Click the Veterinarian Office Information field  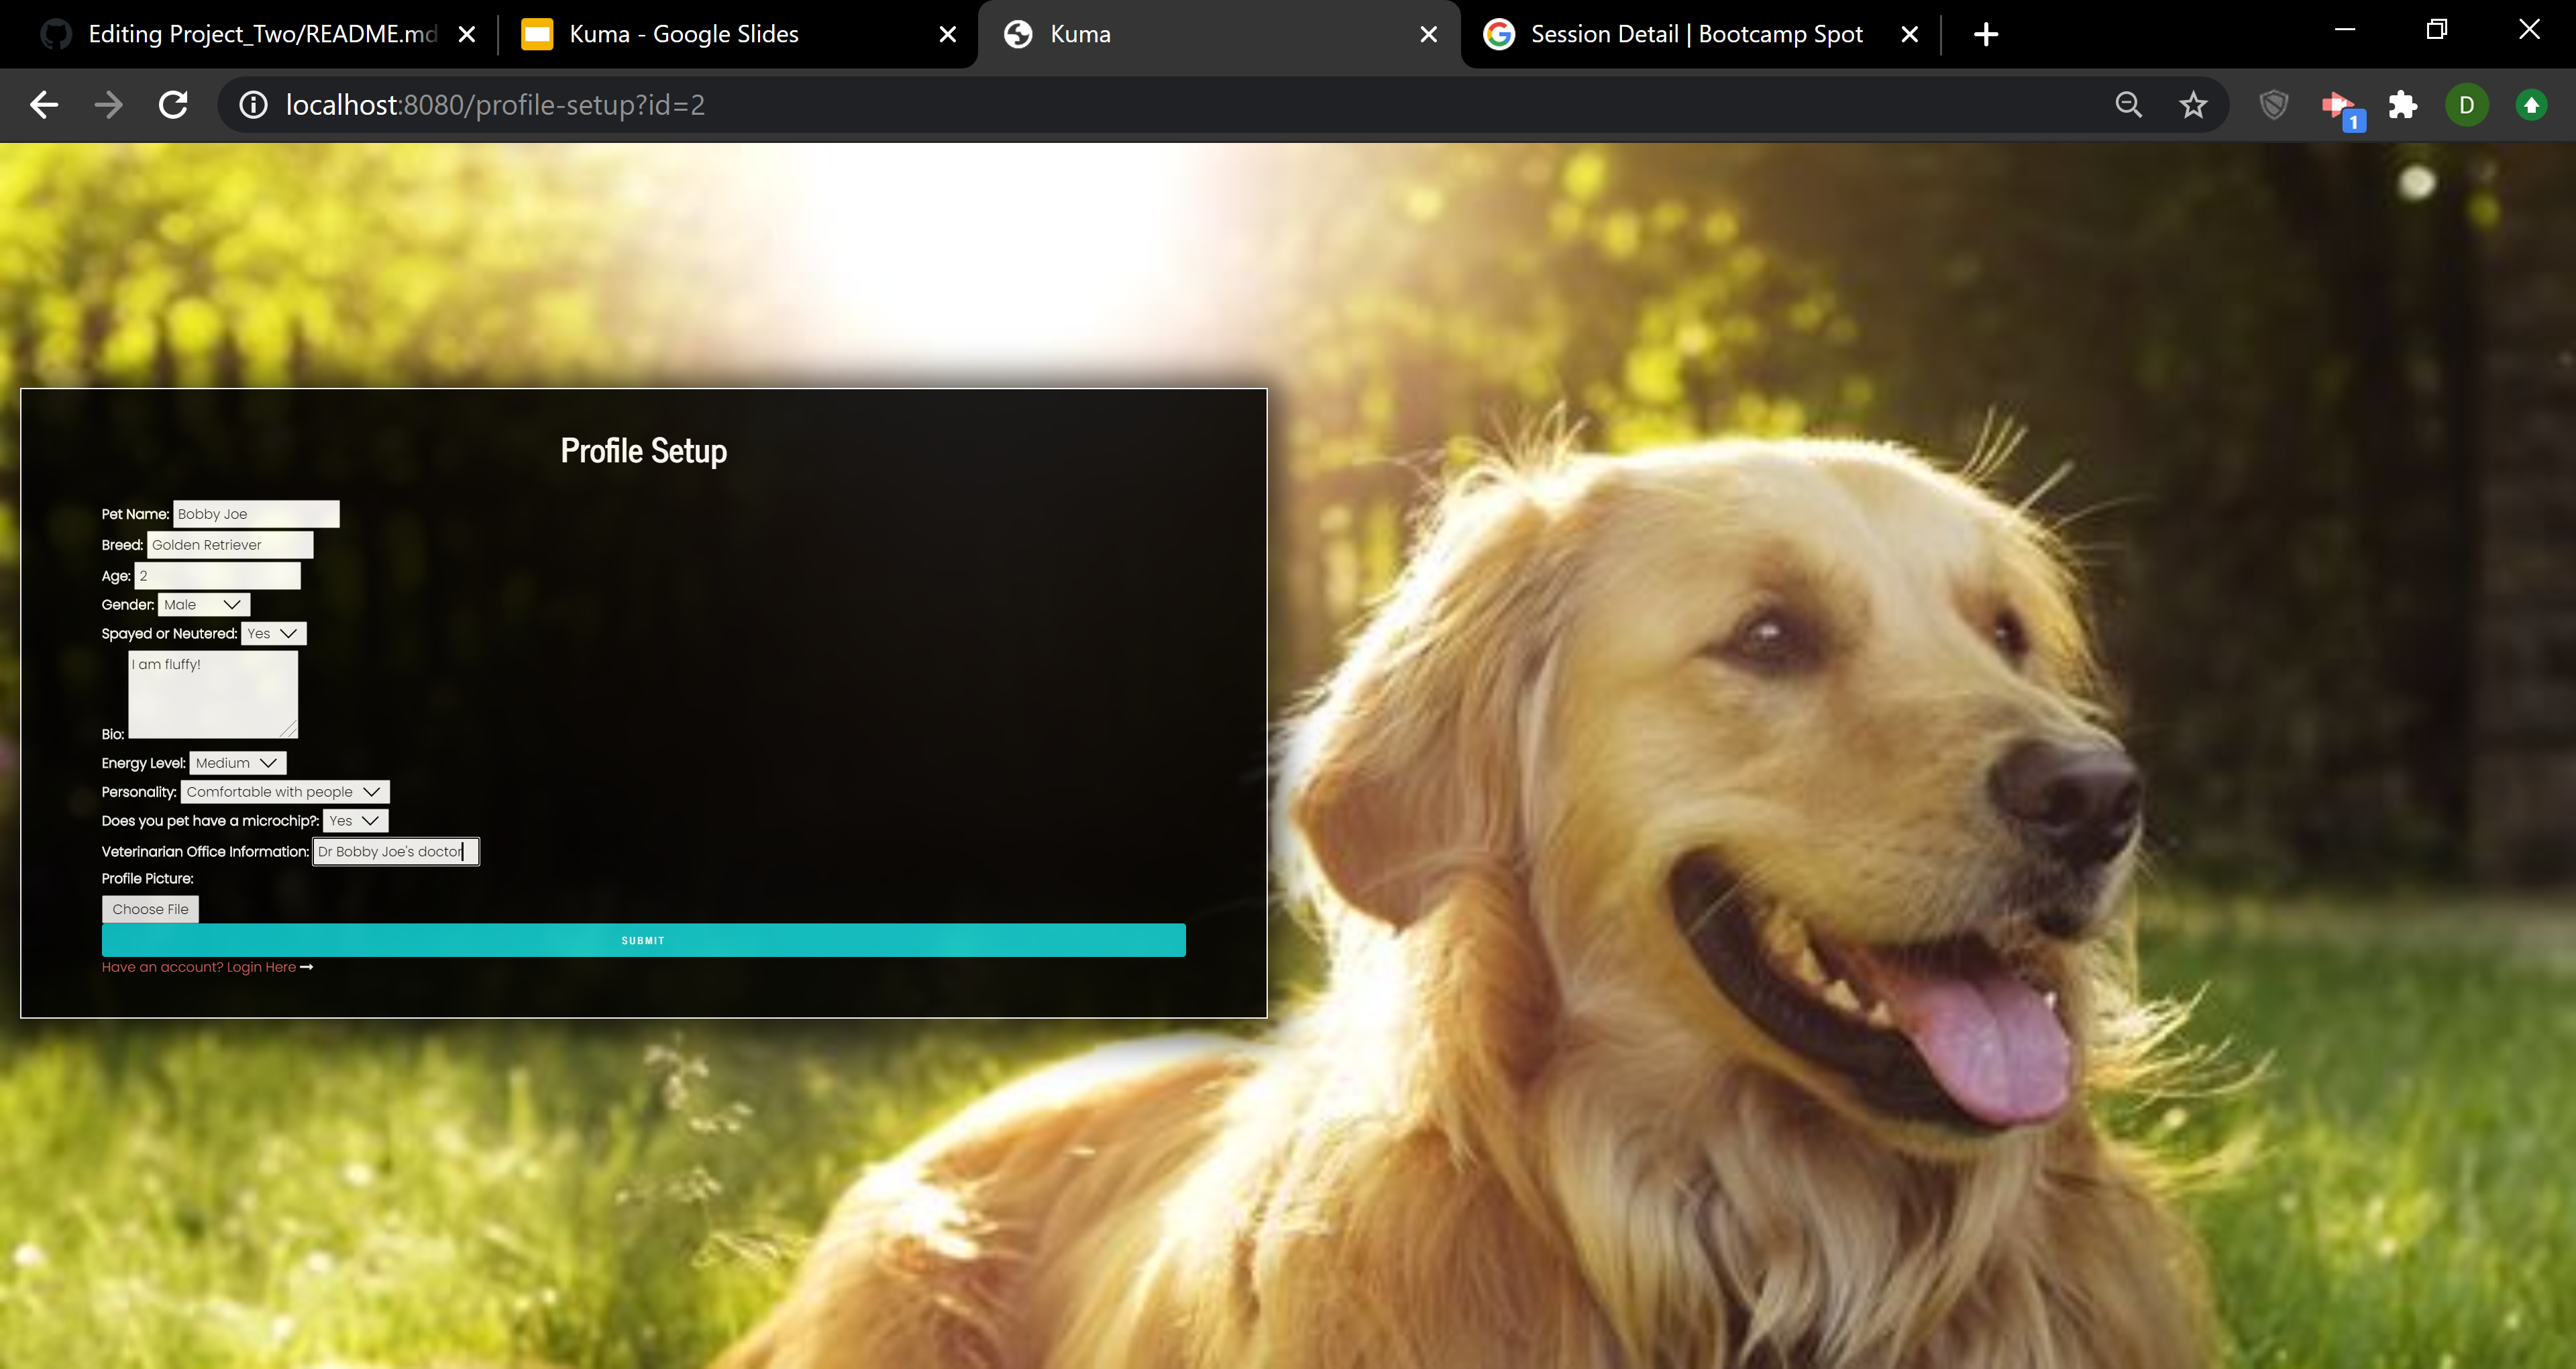(396, 852)
